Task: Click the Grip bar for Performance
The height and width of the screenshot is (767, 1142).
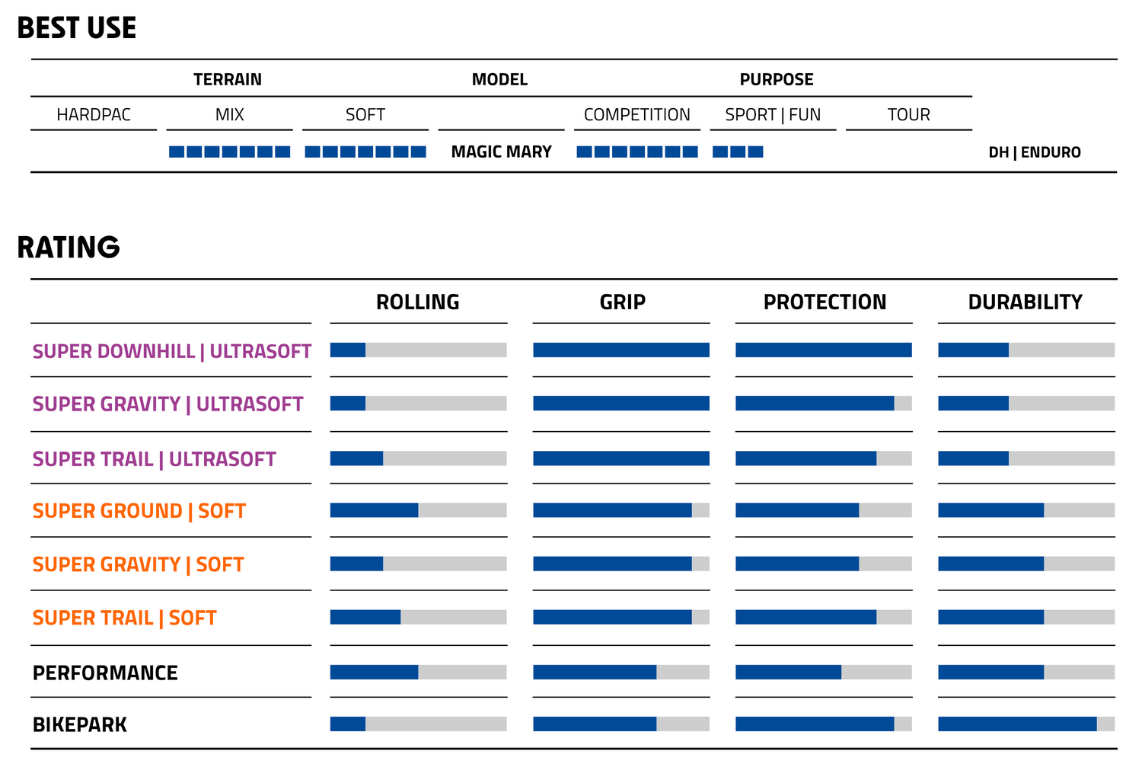Action: 621,673
